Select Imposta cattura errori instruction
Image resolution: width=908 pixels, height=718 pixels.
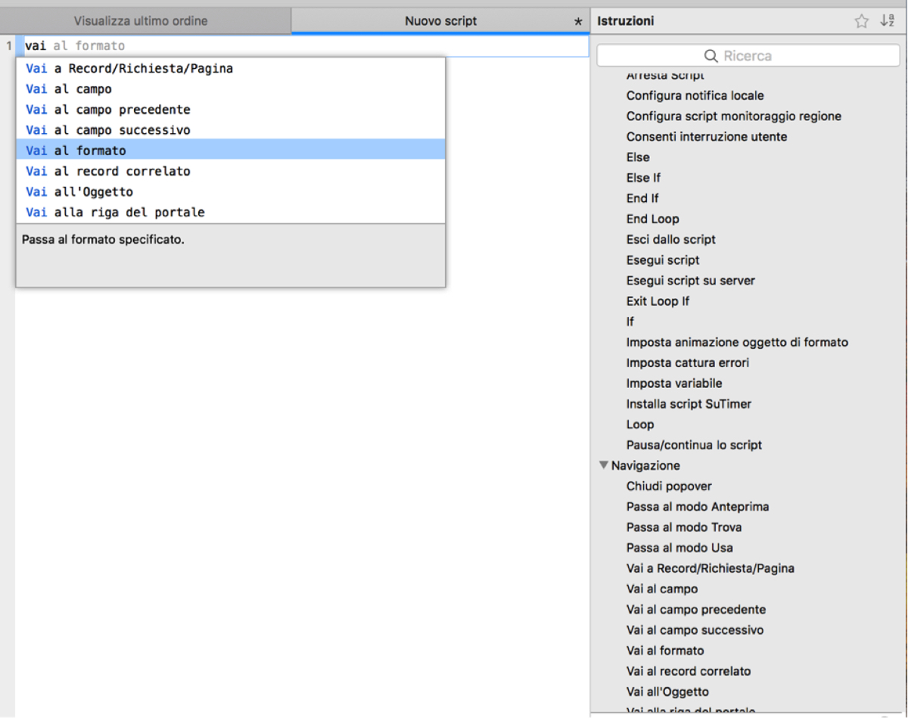pyautogui.click(x=687, y=362)
